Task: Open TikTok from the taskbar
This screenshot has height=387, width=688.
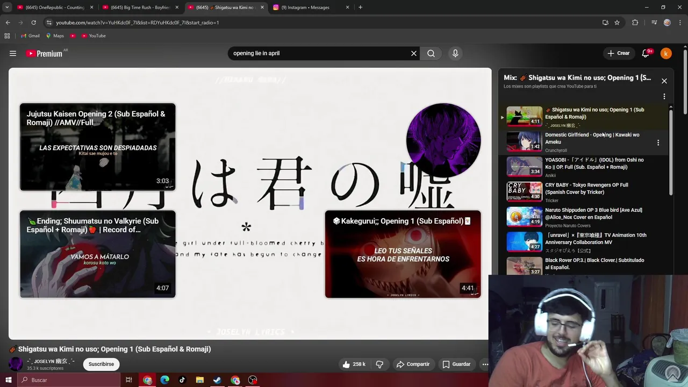Action: click(182, 380)
